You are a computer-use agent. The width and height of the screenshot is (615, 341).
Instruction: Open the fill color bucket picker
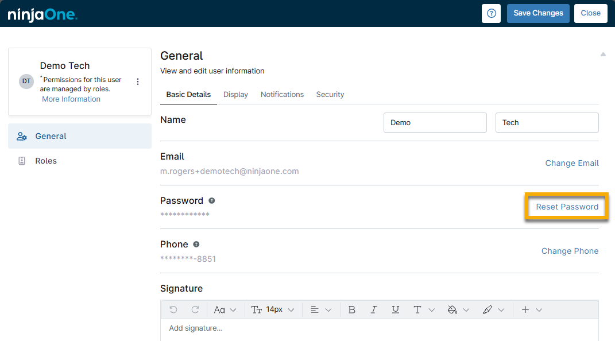point(458,309)
